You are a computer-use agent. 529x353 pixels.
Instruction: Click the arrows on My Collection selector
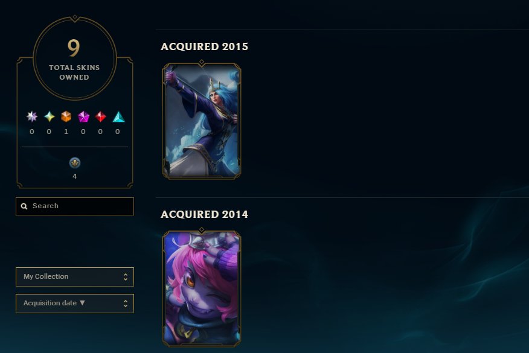point(126,277)
